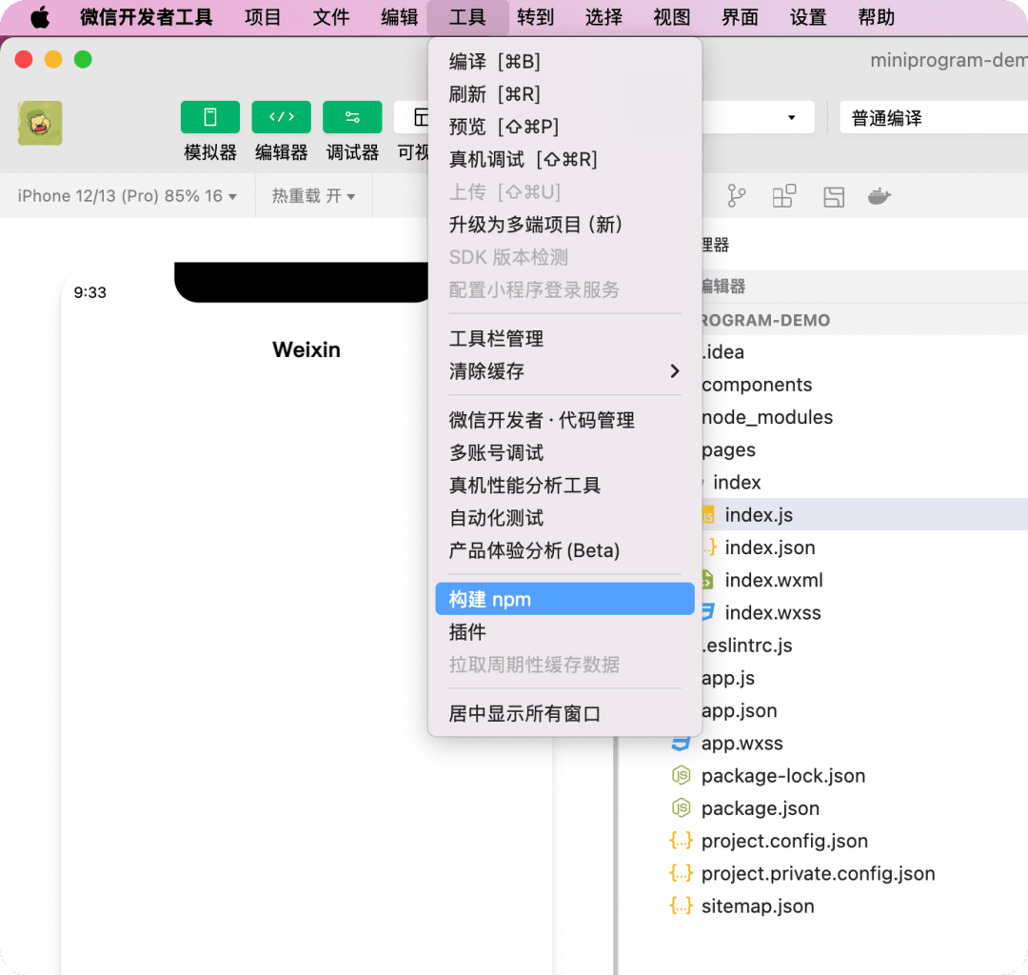Open the extensions blocks icon
The image size is (1028, 975).
coord(784,196)
